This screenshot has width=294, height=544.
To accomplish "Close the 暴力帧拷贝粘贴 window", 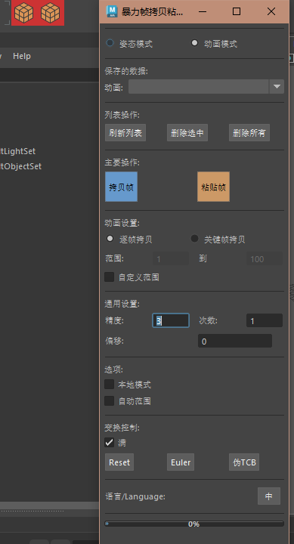I will [271, 11].
